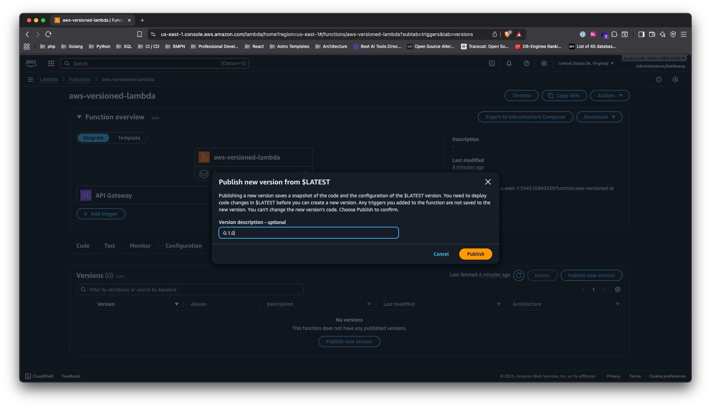
Task: Open the versions table preferences gear
Action: point(618,289)
